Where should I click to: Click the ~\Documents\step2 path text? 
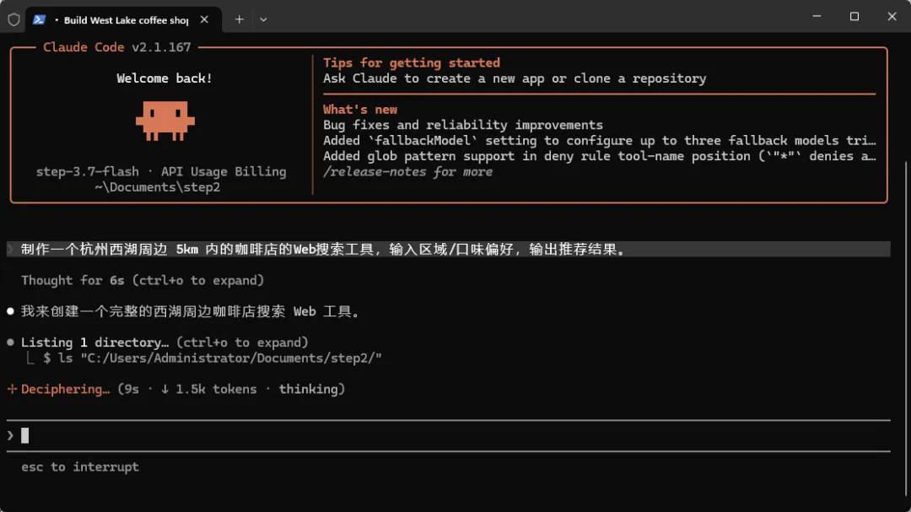point(158,187)
